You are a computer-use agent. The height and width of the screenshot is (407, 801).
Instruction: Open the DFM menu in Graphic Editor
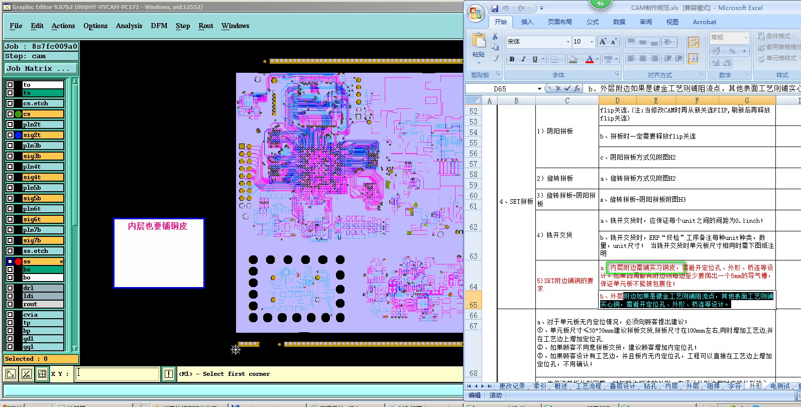[159, 26]
